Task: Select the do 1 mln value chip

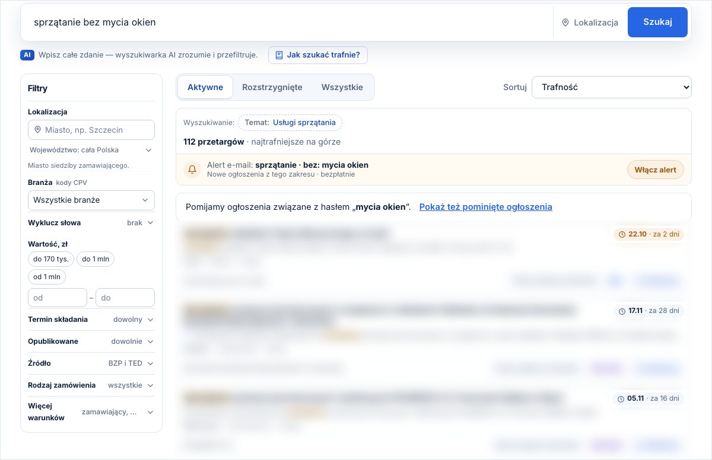Action: coord(96,259)
